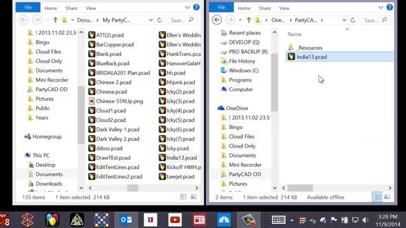Open the NBC peacock app on taskbar
The height and width of the screenshot is (228, 406).
(x=224, y=220)
